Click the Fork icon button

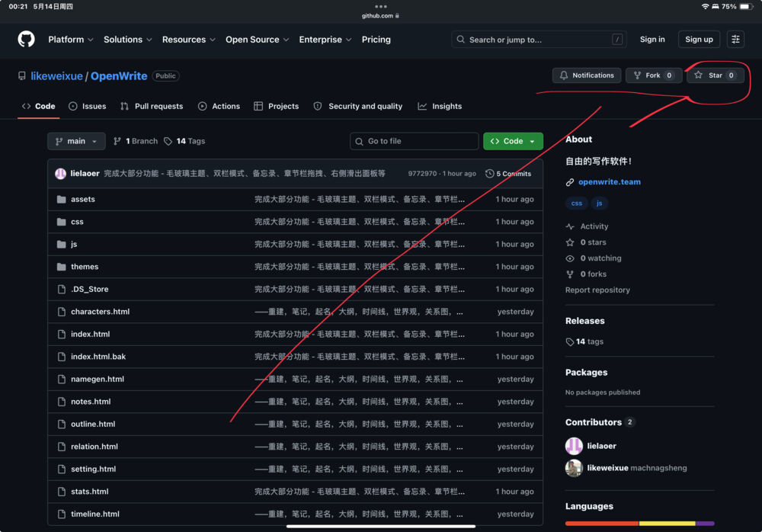click(x=637, y=75)
